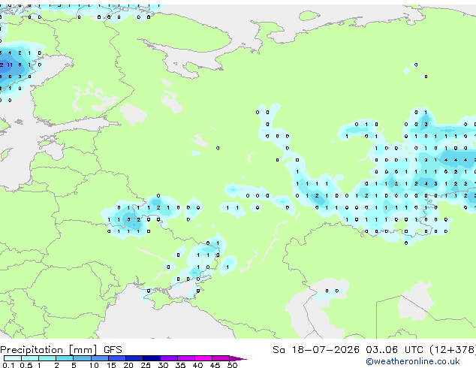Click the 'Precipitation [mm] GFS' title text
This screenshot has height=368, width=476.
coord(61,350)
